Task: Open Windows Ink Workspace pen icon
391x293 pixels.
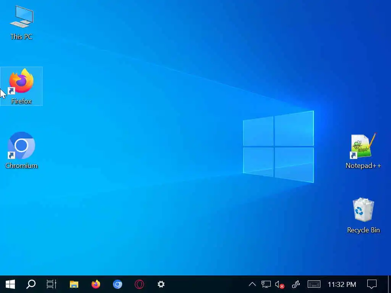Action: pos(296,284)
